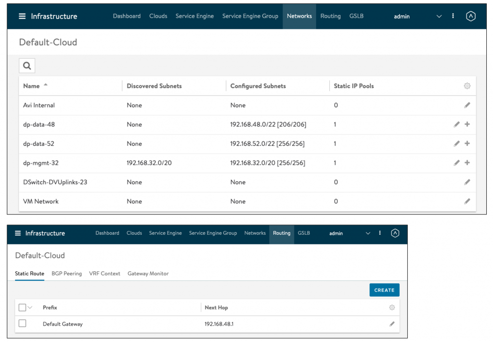Go to Service Engine Group in top navigation
Screen dimensions: 493x342
click(x=250, y=16)
